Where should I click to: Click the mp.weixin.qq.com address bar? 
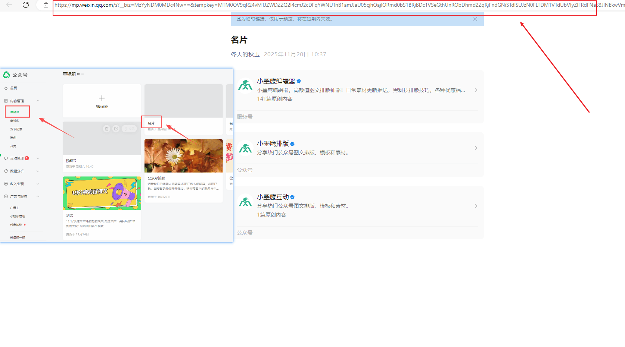[299, 5]
